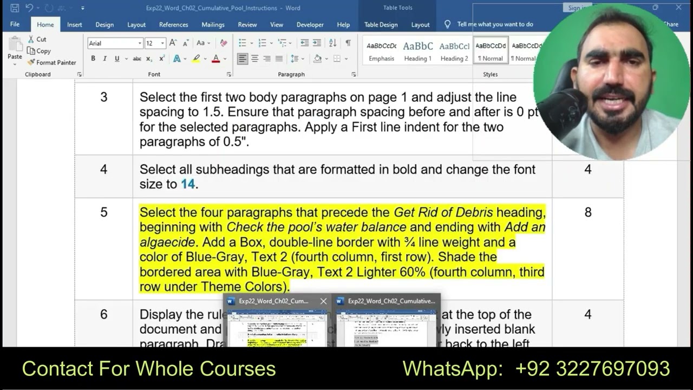Switch to the References tab
Viewport: 693px width, 390px height.
[174, 24]
